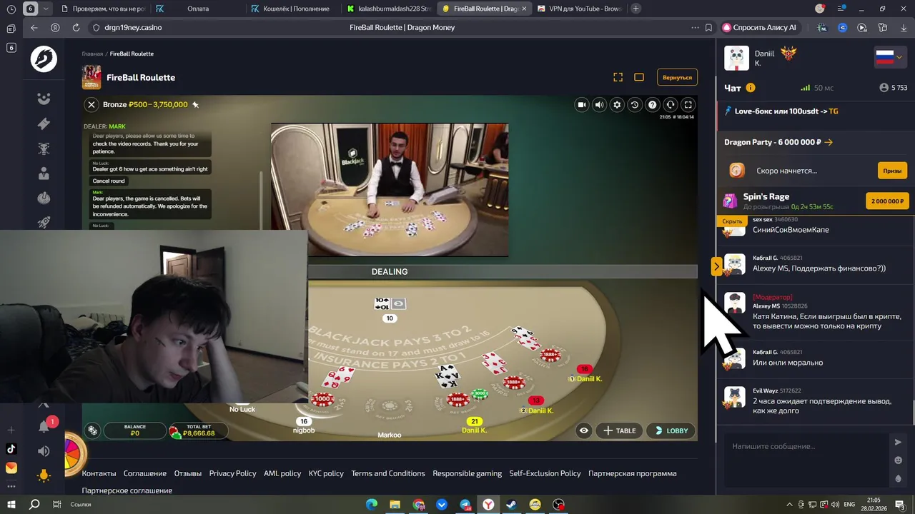Click the + TABLE button
This screenshot has width=915, height=514.
click(619, 430)
